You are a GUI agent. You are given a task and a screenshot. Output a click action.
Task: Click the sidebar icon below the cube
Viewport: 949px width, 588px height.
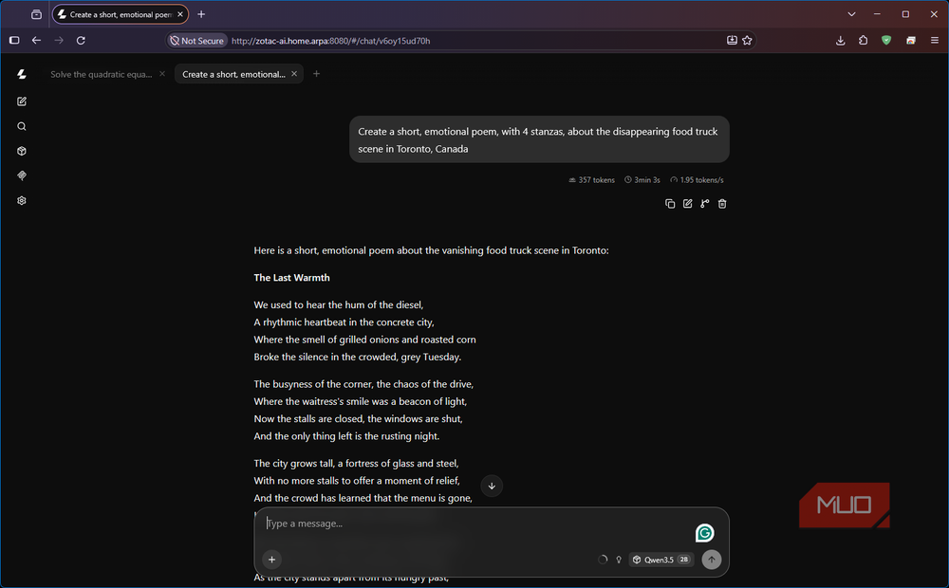(22, 176)
